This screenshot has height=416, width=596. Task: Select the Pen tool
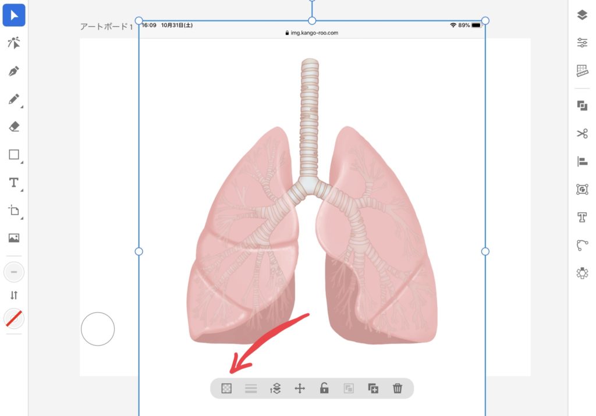[14, 71]
